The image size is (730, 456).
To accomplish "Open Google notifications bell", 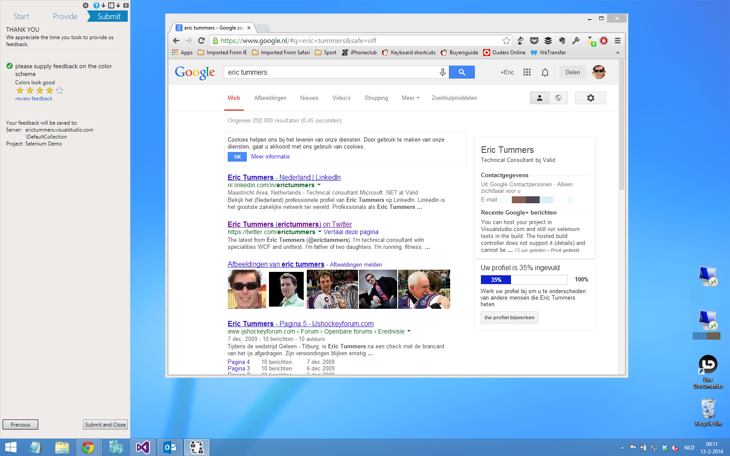I will coord(545,73).
